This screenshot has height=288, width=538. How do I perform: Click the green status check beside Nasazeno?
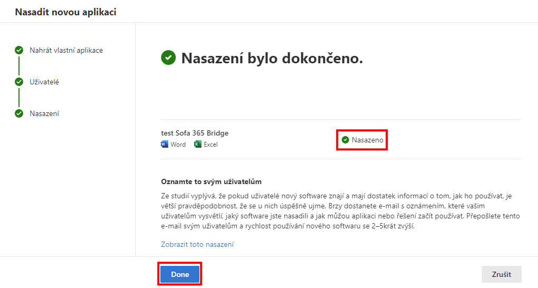tap(345, 140)
